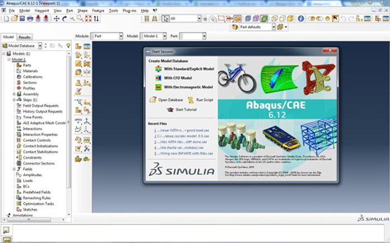Click the model tree horizontal scrollbar
The width and height of the screenshot is (390, 243).
coord(29,220)
